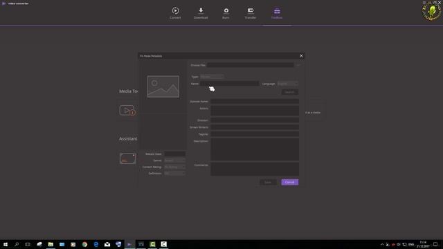This screenshot has height=249, width=443.
Task: Open the Mail app from the taskbar
Action: pos(107,244)
